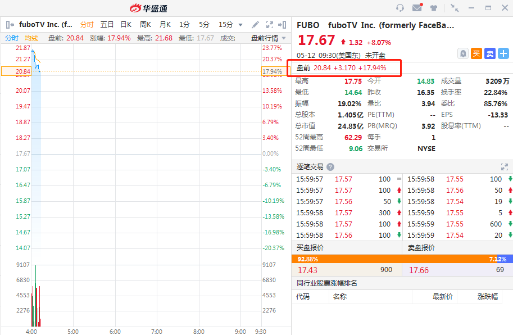Click the current price 17.67
The width and height of the screenshot is (513, 335).
click(x=316, y=40)
